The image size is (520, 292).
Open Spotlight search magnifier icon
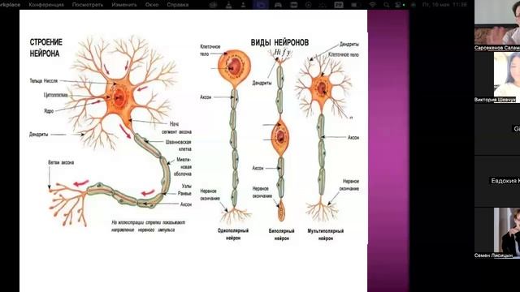pyautogui.click(x=387, y=5)
